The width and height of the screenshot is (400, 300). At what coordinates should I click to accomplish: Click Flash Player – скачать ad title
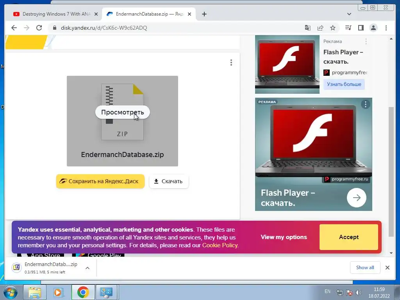click(x=343, y=57)
